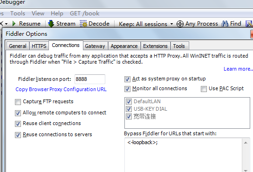Click the bypass list scrollbar up arrow
Viewport: 253px width, 172px height.
point(246,143)
